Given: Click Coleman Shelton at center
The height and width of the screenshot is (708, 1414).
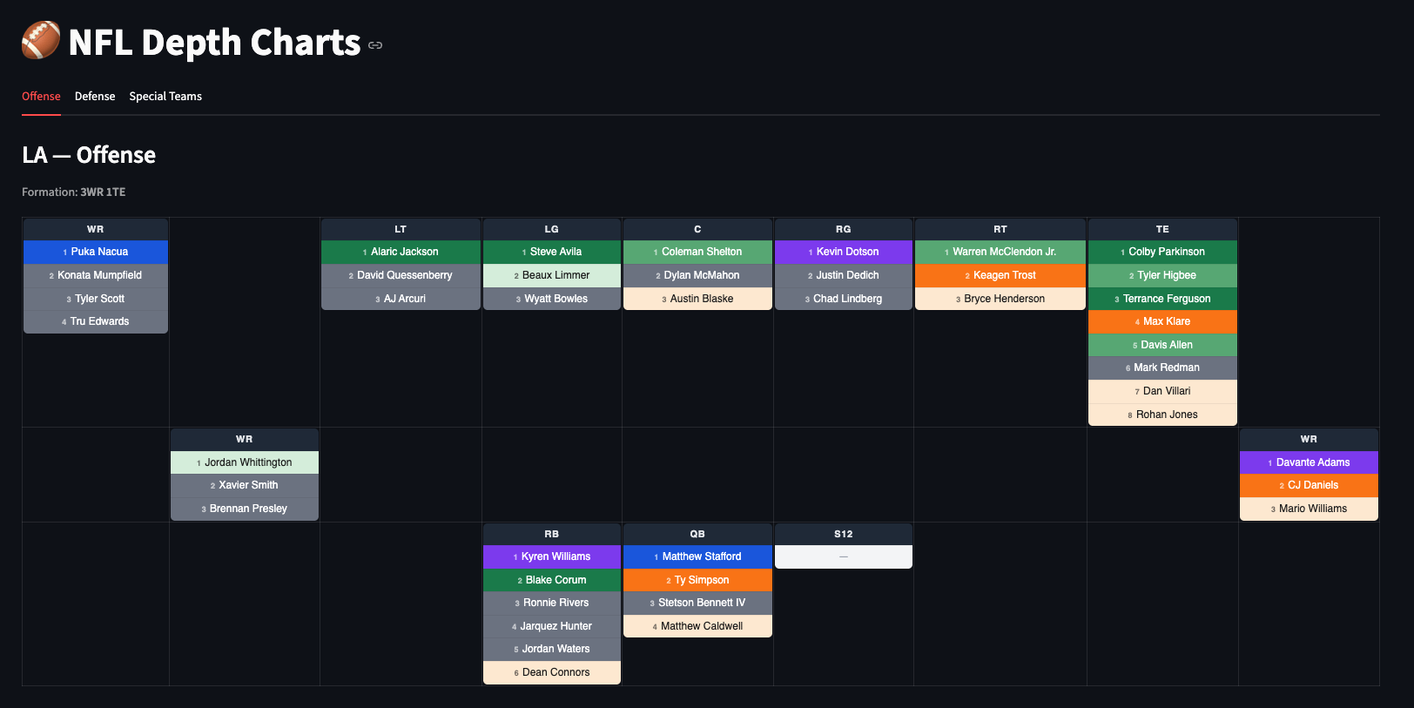Looking at the screenshot, I should pos(697,252).
